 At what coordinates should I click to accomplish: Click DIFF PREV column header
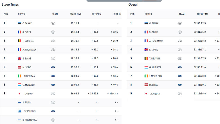coord(96,14)
